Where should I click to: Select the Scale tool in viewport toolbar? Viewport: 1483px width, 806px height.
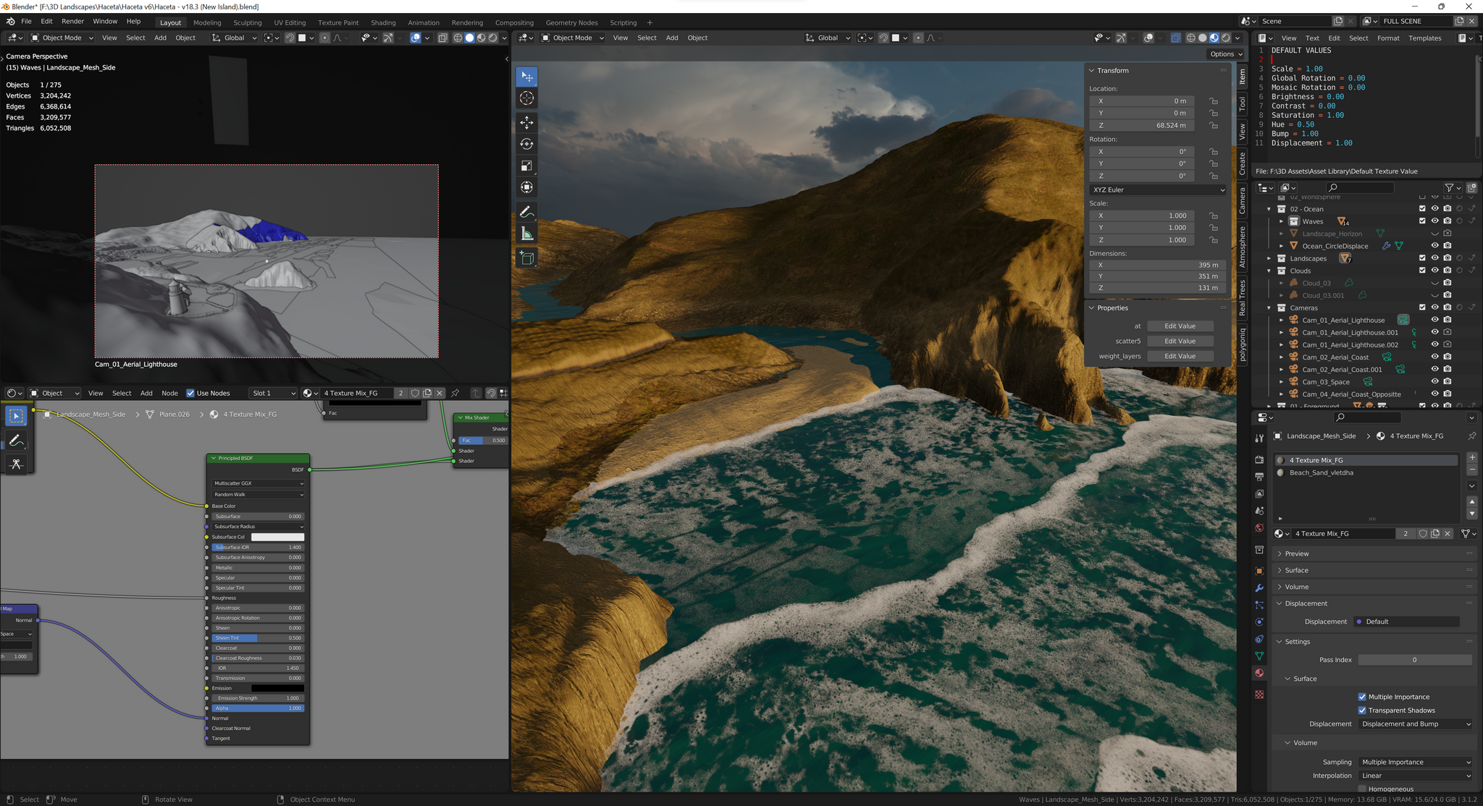[526, 166]
